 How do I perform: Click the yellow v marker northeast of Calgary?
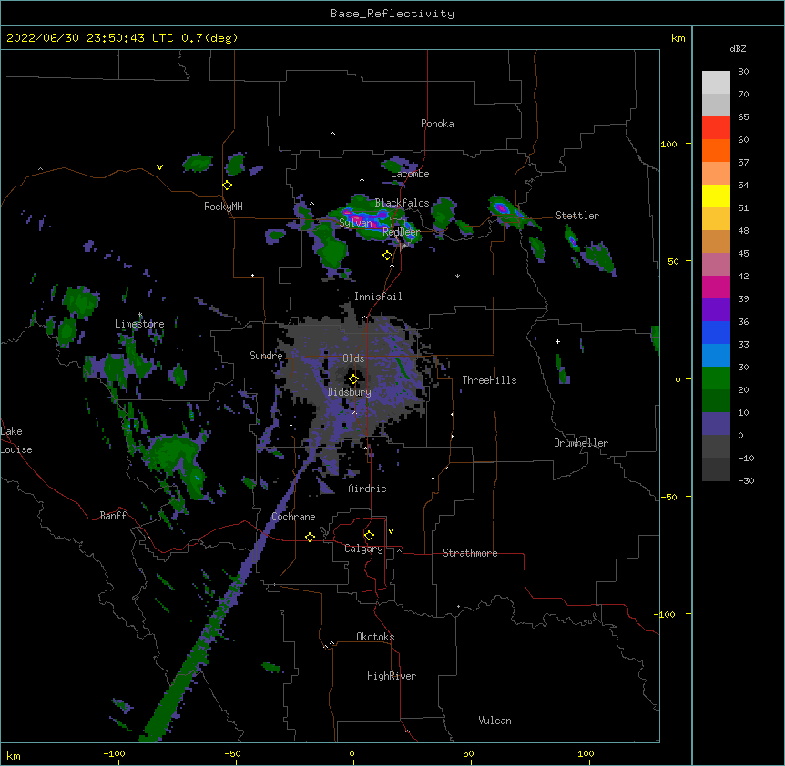pos(391,531)
